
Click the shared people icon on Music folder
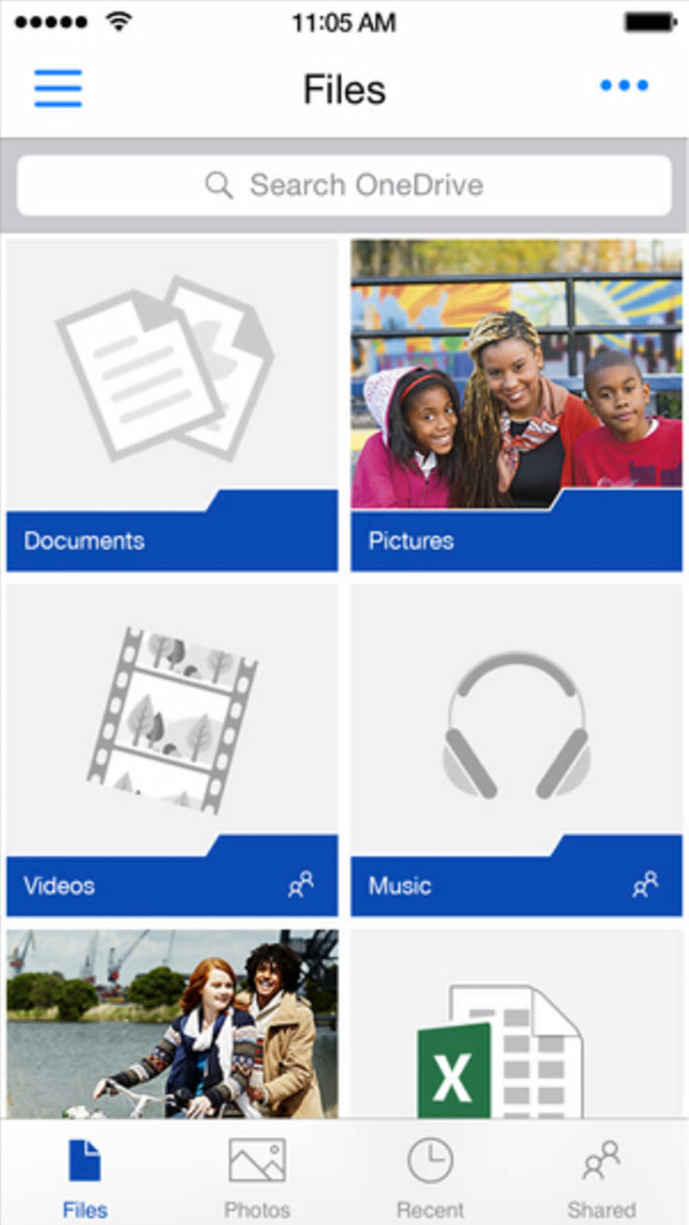click(645, 884)
